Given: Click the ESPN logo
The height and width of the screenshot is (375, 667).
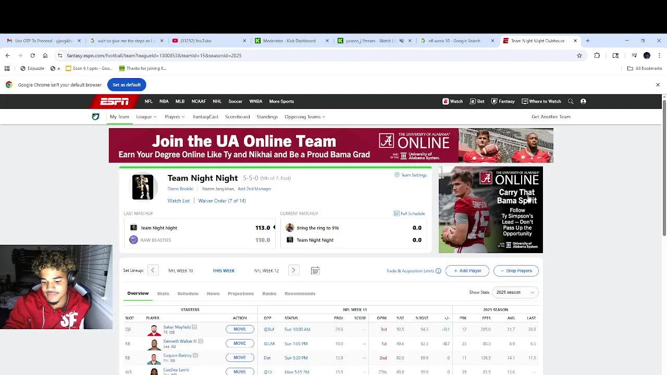Looking at the screenshot, I should pos(115,102).
